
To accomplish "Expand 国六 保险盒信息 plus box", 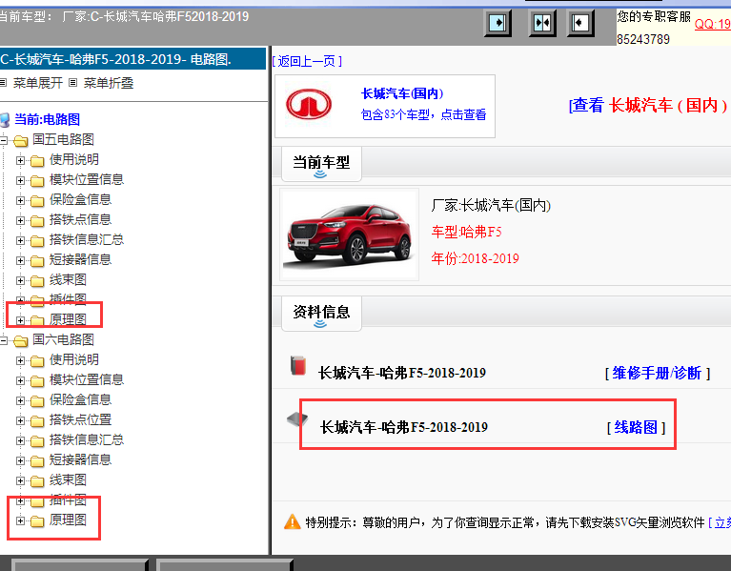I will 20,400.
